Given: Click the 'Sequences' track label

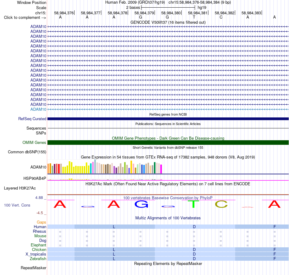Looking at the screenshot, I should [36, 128].
